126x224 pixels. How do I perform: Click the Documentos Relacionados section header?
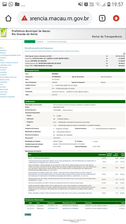[x=75, y=200]
